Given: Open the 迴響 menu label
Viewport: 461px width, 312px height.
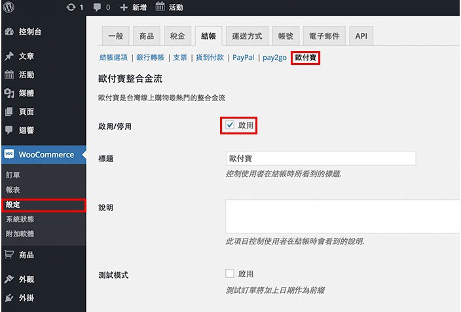Looking at the screenshot, I should coord(26,130).
